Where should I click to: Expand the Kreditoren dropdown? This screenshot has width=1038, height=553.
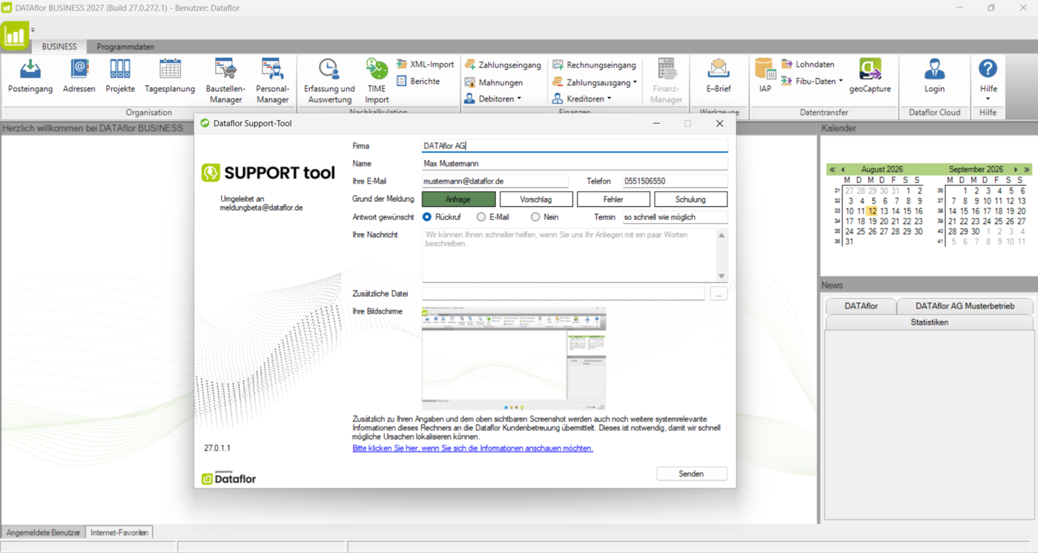[x=609, y=99]
